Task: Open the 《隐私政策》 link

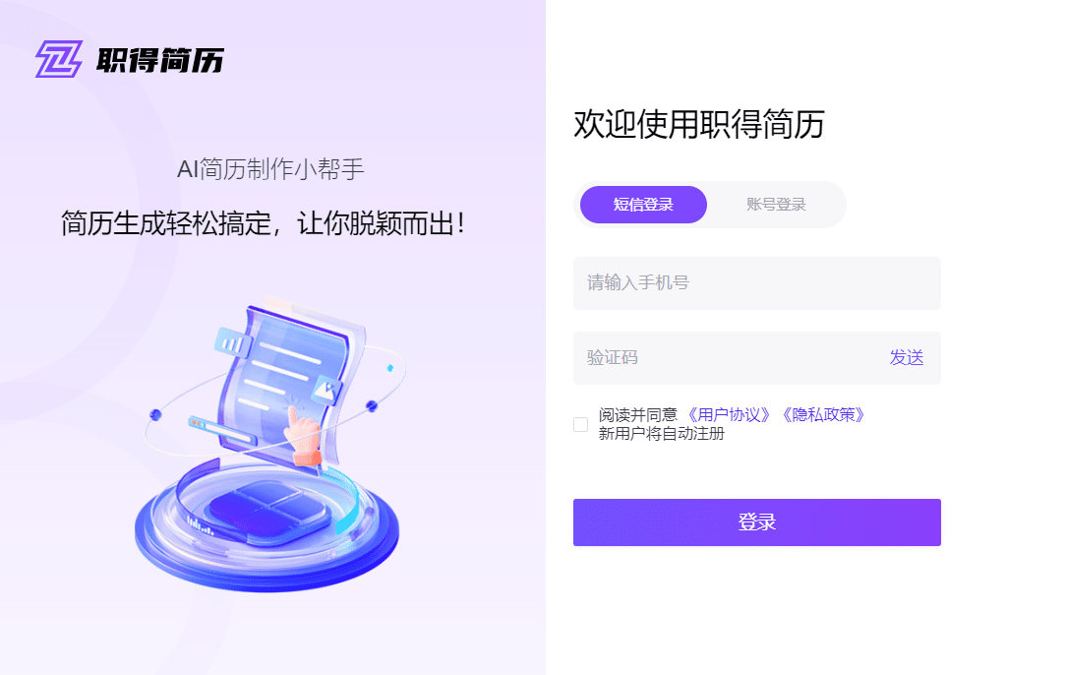Action: (x=823, y=415)
